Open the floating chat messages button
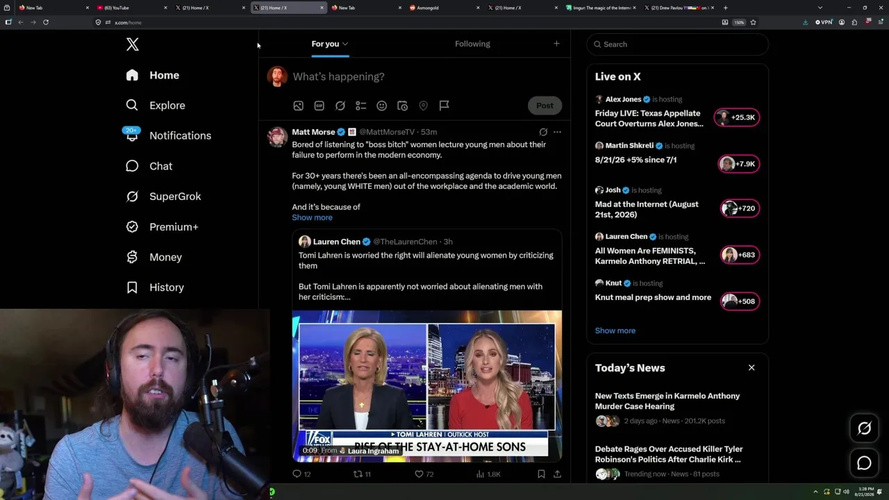 tap(865, 463)
